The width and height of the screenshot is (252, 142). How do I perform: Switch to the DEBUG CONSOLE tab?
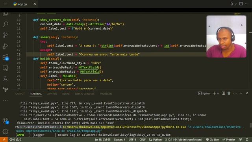(x=85, y=93)
